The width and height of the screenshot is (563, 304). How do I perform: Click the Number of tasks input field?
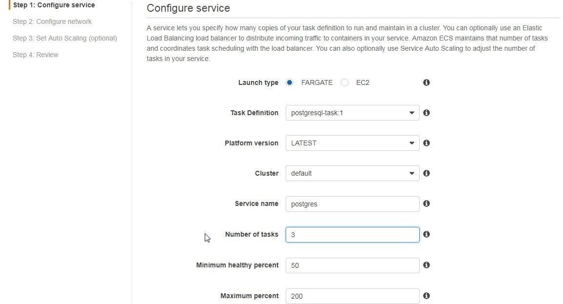pos(352,235)
